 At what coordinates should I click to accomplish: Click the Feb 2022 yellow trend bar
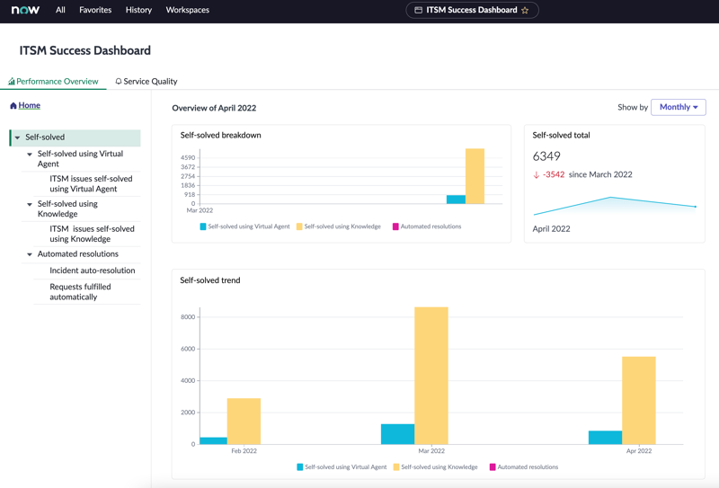[x=244, y=421]
